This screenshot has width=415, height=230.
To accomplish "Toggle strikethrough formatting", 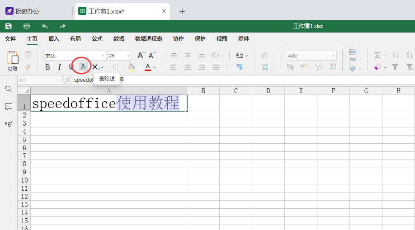I will coord(83,67).
